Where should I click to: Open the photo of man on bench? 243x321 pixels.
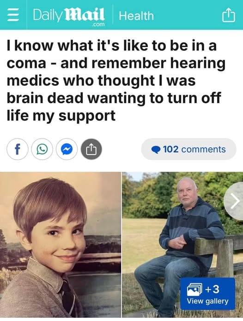182,245
